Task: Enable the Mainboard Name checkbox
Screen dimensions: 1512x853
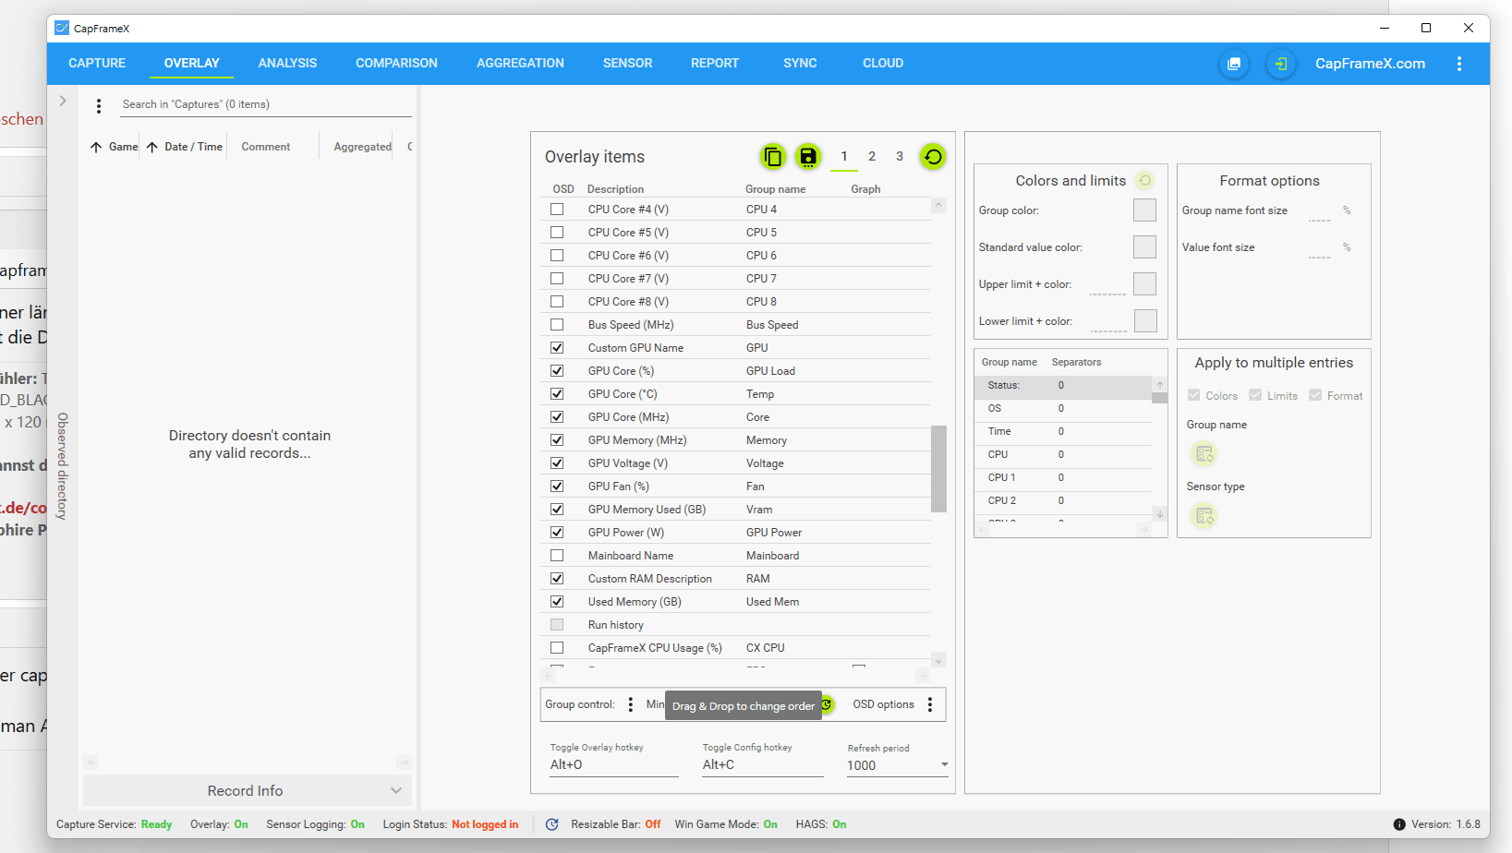Action: [557, 556]
